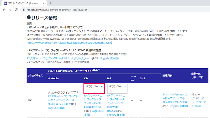Open RX user guide e² studio 編 Rev.1.40 link
This screenshot has width=210, height=118.
click(x=63, y=100)
